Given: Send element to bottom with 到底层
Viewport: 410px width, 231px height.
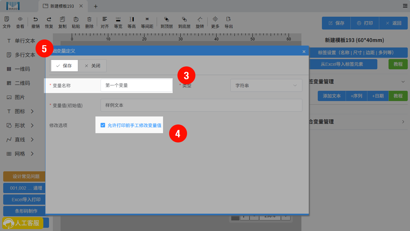Looking at the screenshot, I should point(184,19).
